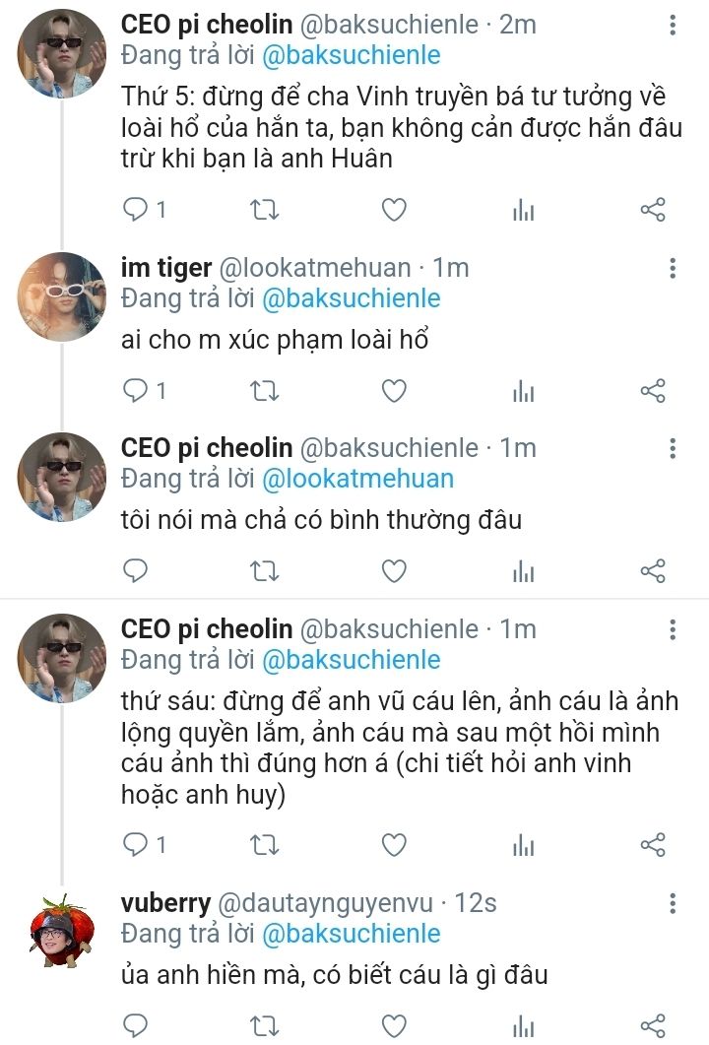Reply to the "tôi nói mà chả có bình thường đâu" tweet
This screenshot has height=1045, width=709.
(135, 571)
